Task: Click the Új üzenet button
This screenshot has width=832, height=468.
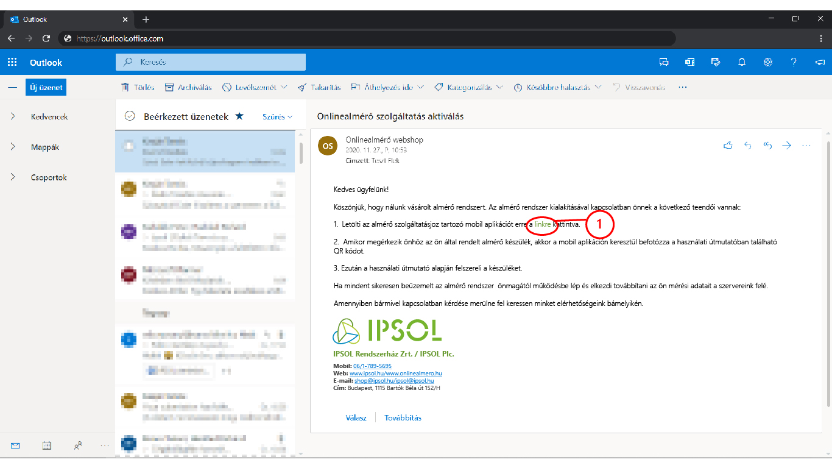Action: point(46,88)
